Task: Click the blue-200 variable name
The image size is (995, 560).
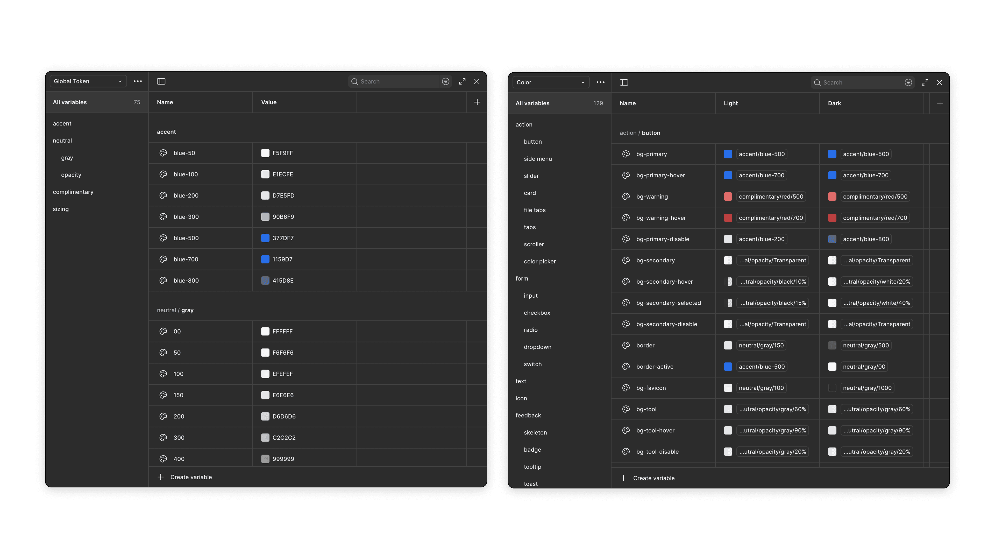Action: [x=186, y=195]
